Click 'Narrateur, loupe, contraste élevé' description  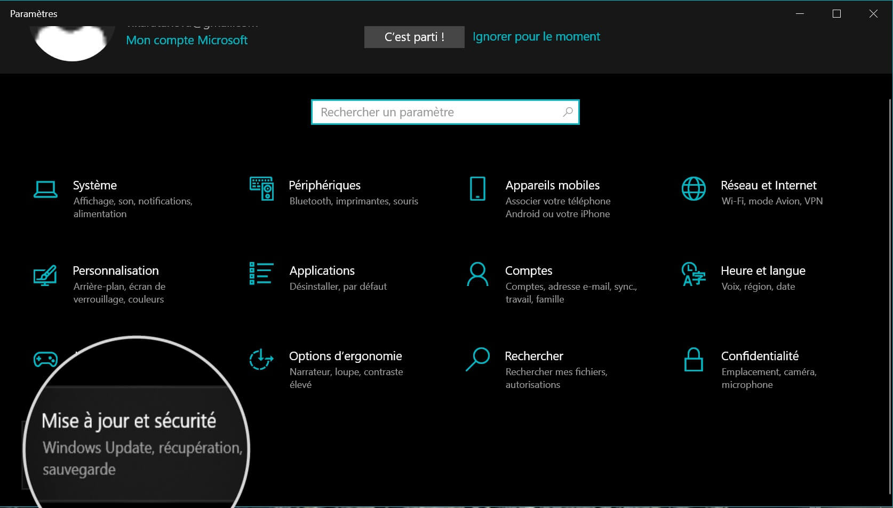pos(346,378)
